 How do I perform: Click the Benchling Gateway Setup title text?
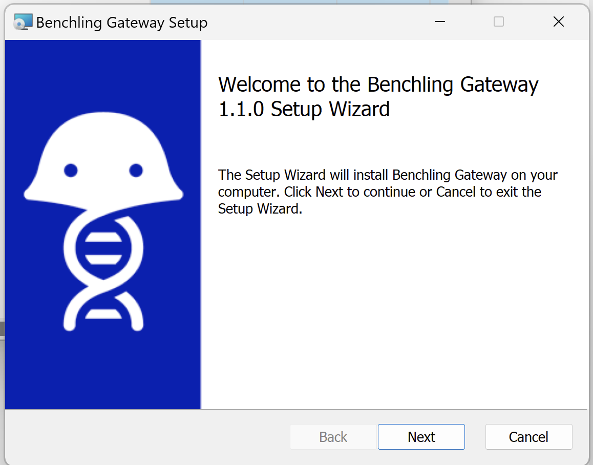pos(122,23)
